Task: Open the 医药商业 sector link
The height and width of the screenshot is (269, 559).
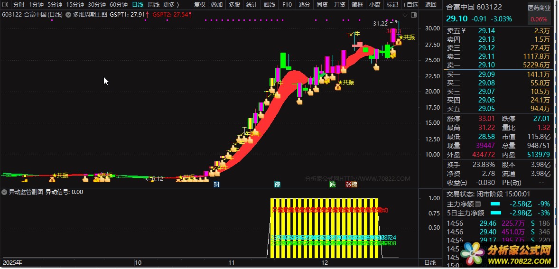Action: (x=539, y=8)
